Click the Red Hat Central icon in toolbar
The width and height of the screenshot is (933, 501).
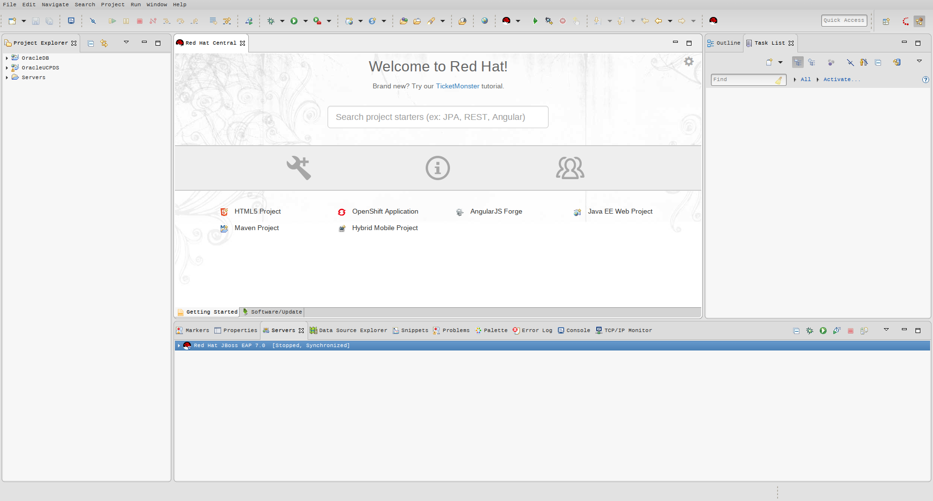[x=713, y=20]
